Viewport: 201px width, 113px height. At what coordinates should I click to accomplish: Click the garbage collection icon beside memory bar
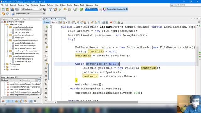tap(100, 9)
